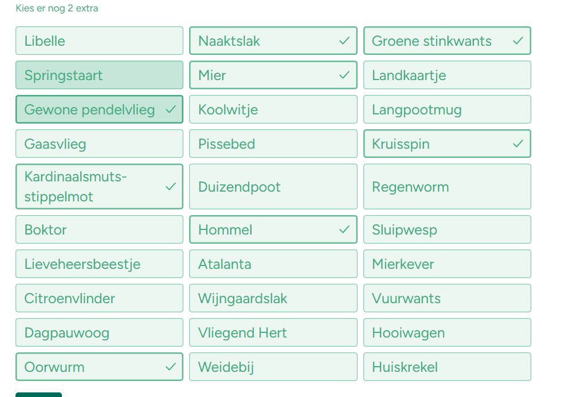Toggle the Kruisspin selection off

point(447,144)
